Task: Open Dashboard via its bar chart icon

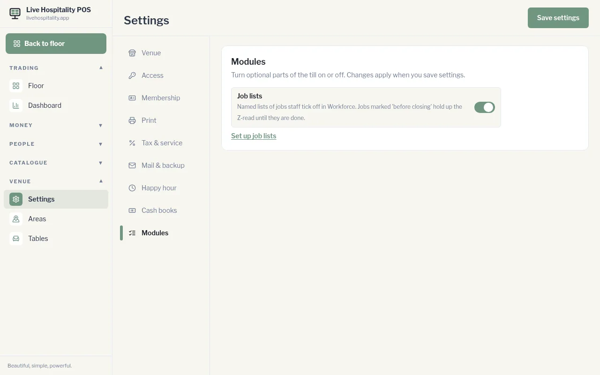Action: click(x=16, y=105)
